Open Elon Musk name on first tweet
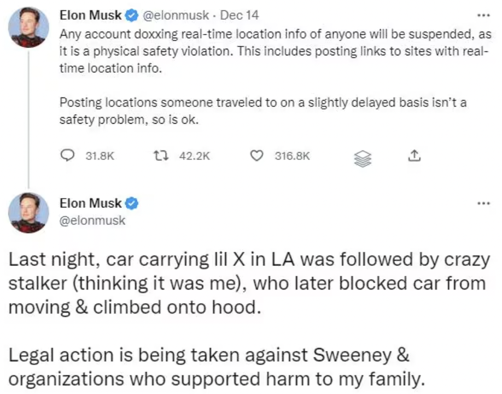The width and height of the screenshot is (502, 394). tap(91, 14)
